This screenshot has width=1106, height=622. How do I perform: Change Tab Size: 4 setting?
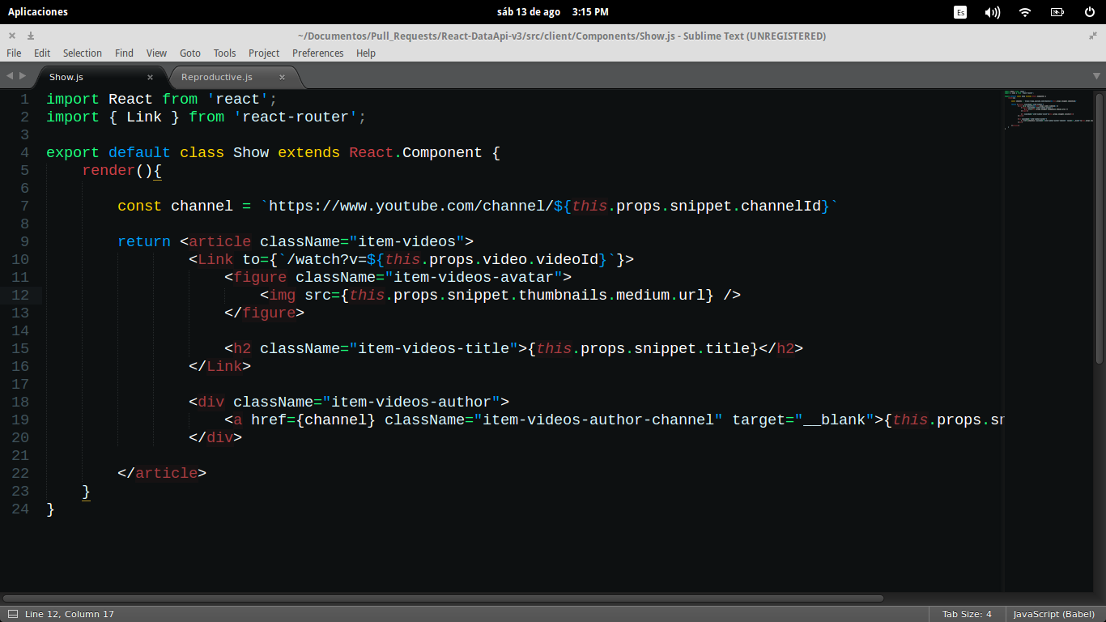pos(967,614)
